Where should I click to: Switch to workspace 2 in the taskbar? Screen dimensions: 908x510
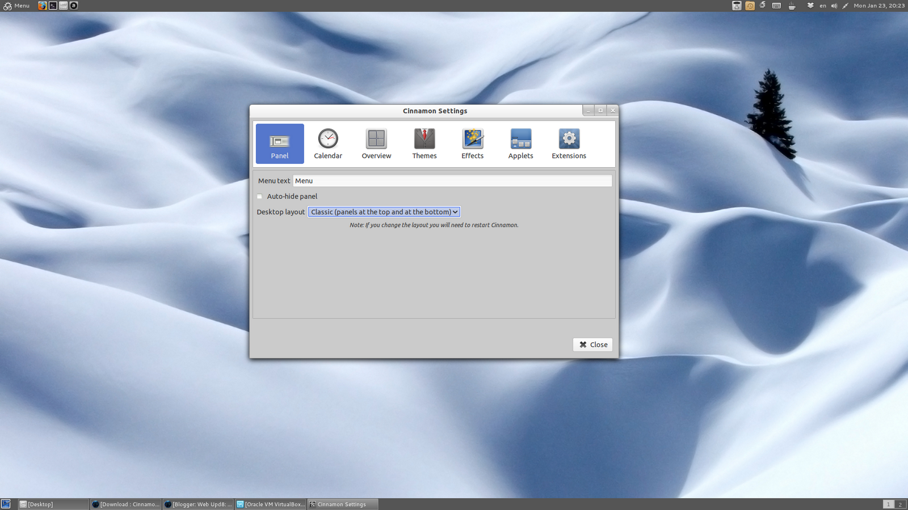click(x=900, y=504)
